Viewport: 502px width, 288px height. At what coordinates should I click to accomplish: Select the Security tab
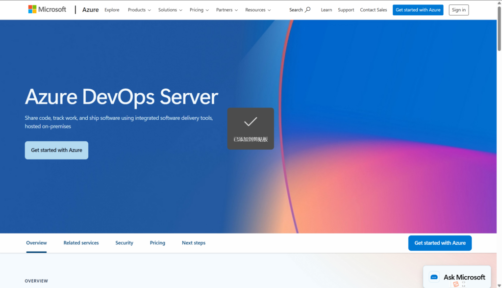coord(124,243)
